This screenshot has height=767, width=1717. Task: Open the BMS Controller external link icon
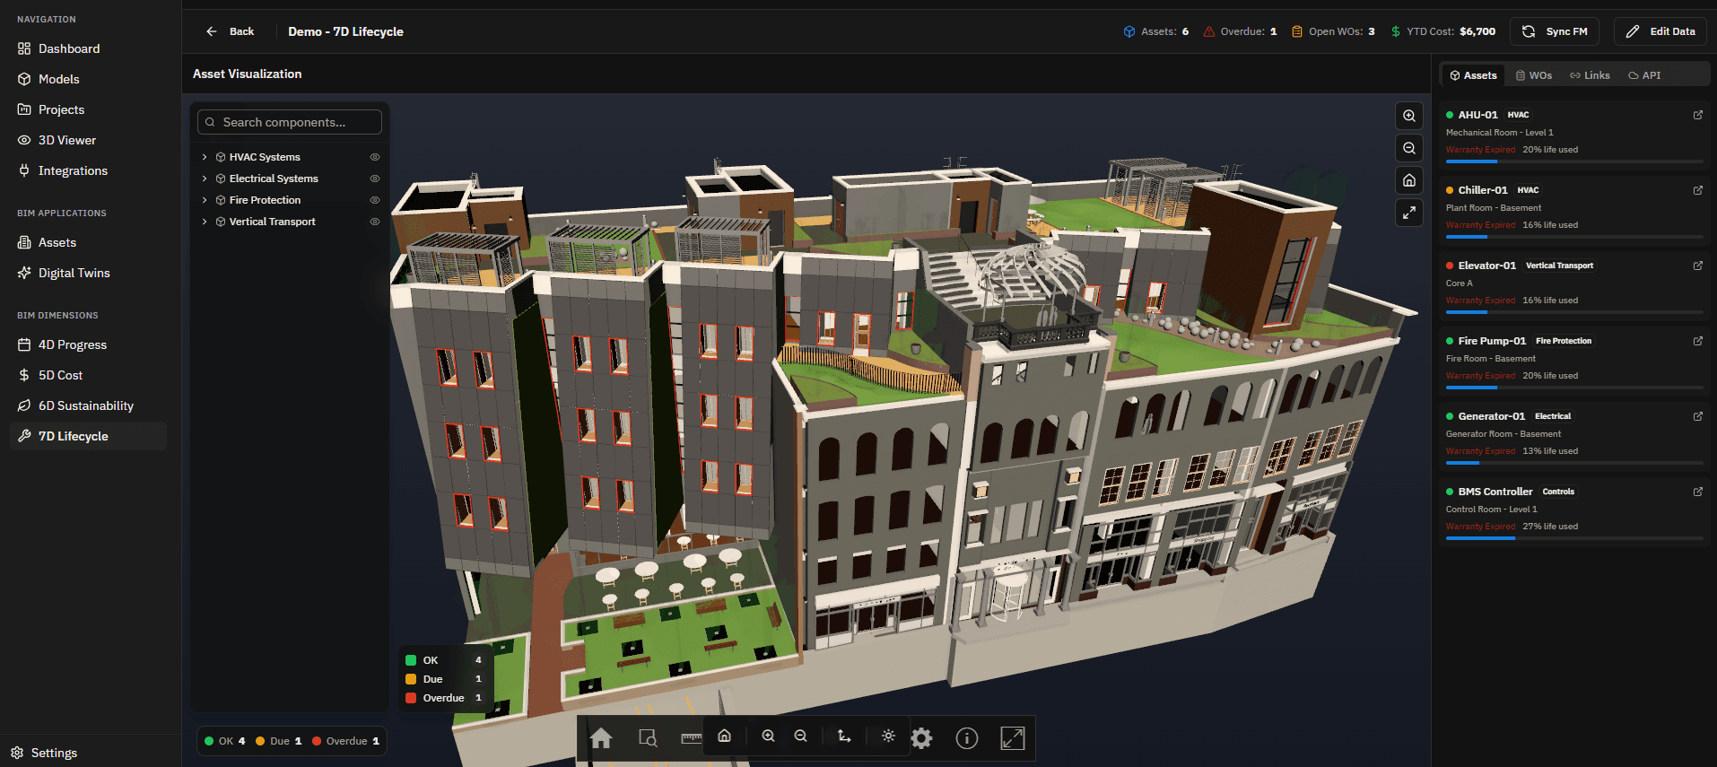pyautogui.click(x=1697, y=492)
